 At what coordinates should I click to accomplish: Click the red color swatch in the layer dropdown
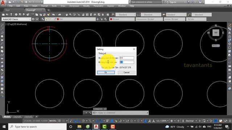tap(58, 19)
